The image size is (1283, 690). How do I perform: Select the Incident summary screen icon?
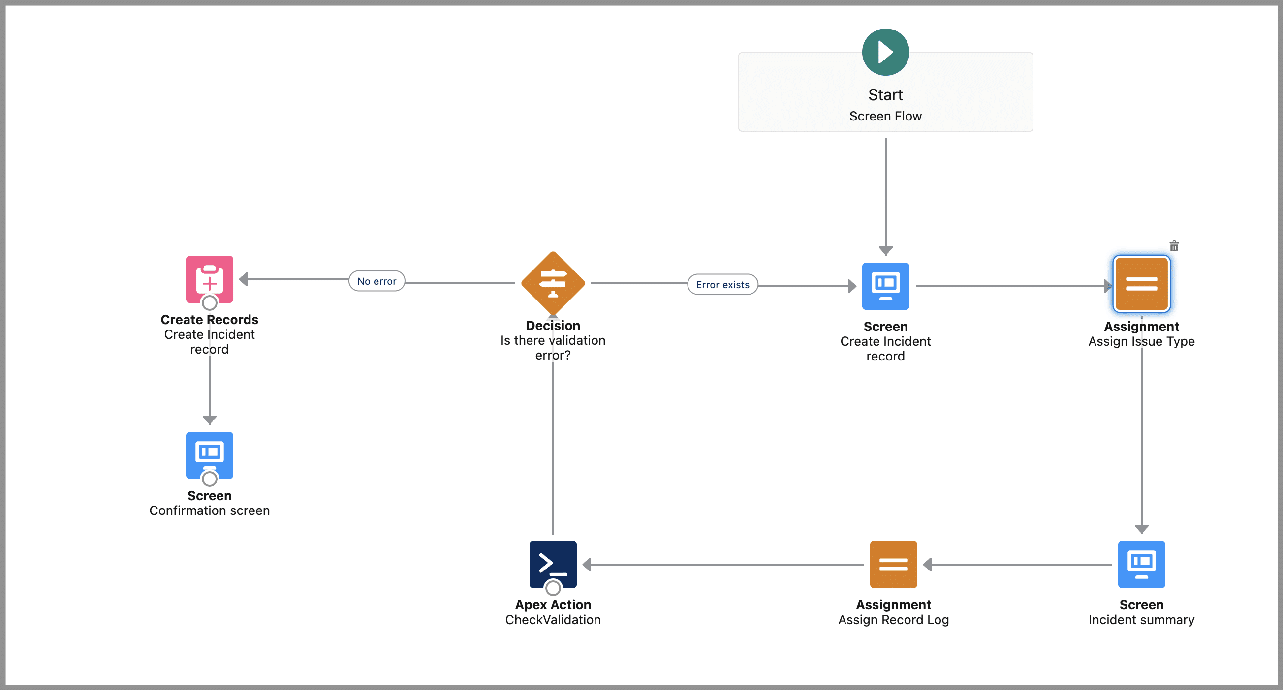click(x=1141, y=564)
